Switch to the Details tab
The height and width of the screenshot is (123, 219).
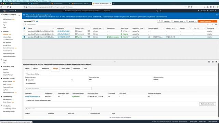[x=27, y=68]
